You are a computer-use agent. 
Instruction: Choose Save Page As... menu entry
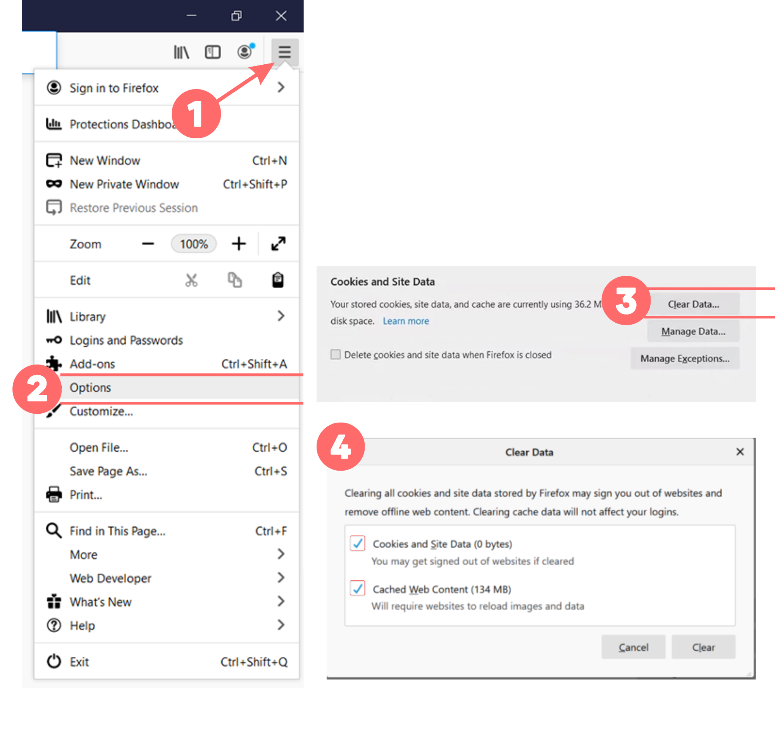[167, 471]
